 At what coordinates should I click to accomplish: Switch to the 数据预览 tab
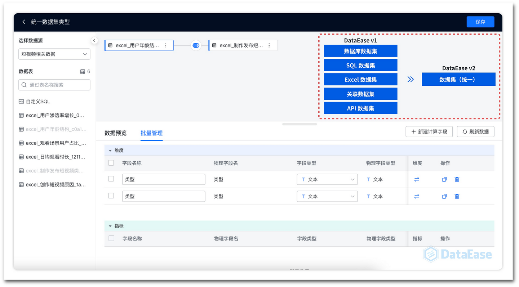tap(116, 133)
